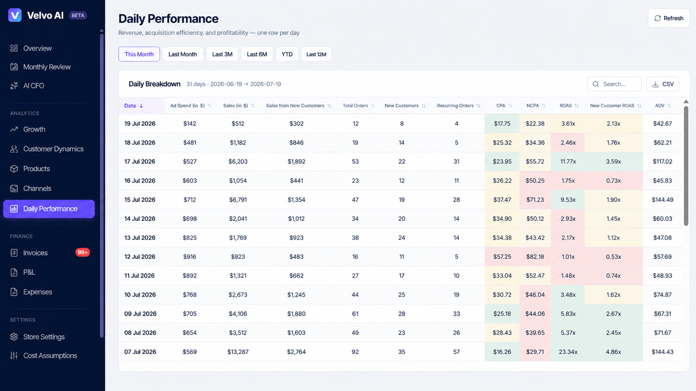Click the Cost Assumptions sliders icon

pyautogui.click(x=14, y=355)
